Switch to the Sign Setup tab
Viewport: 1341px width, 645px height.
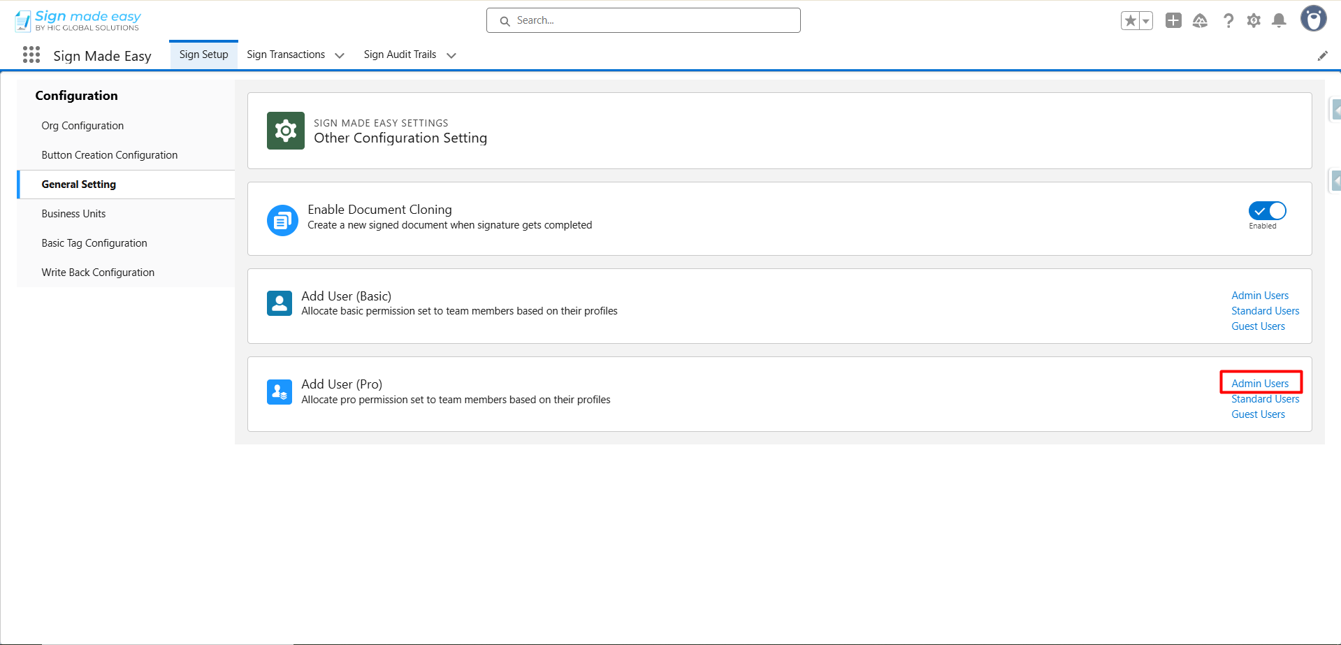pos(203,55)
